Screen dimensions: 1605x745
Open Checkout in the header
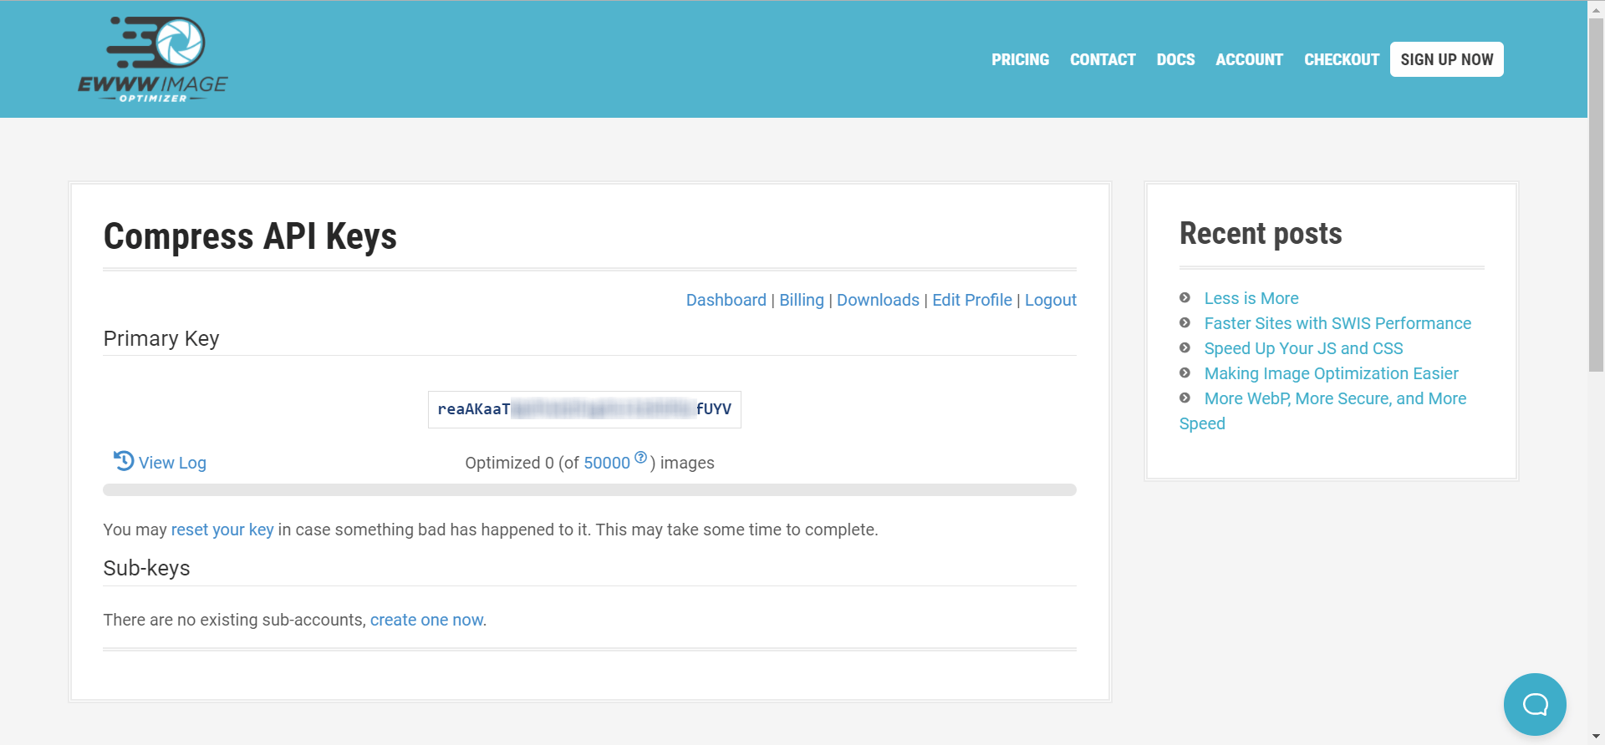point(1341,60)
